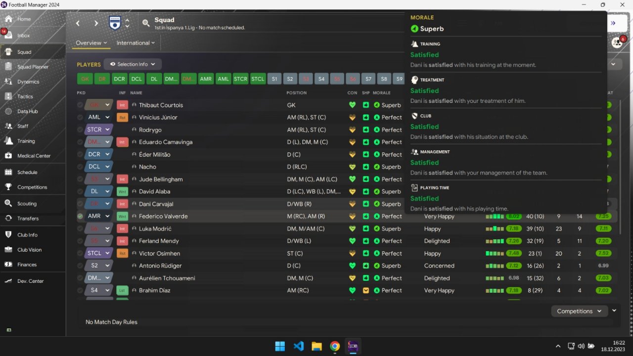The image size is (633, 356).
Task: Open the Competitions dropdown
Action: pyautogui.click(x=579, y=311)
